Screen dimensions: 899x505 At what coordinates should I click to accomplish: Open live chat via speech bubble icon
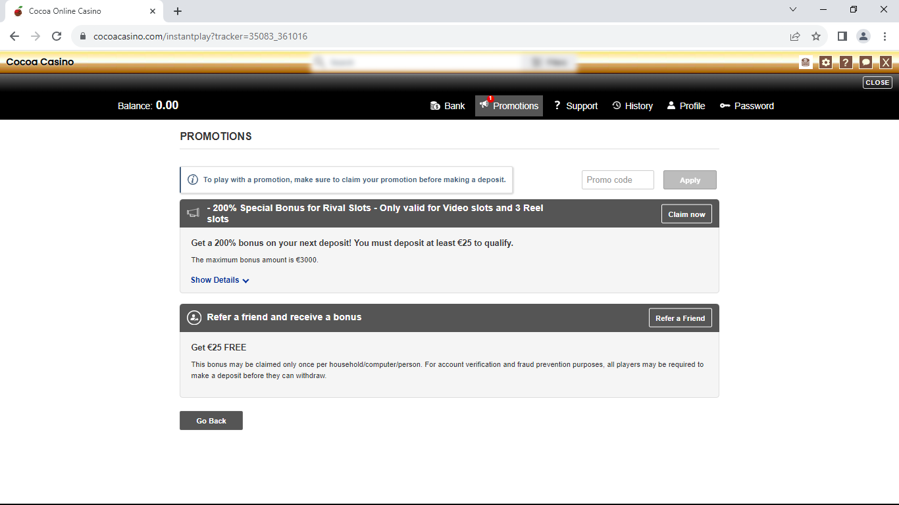[x=865, y=62]
